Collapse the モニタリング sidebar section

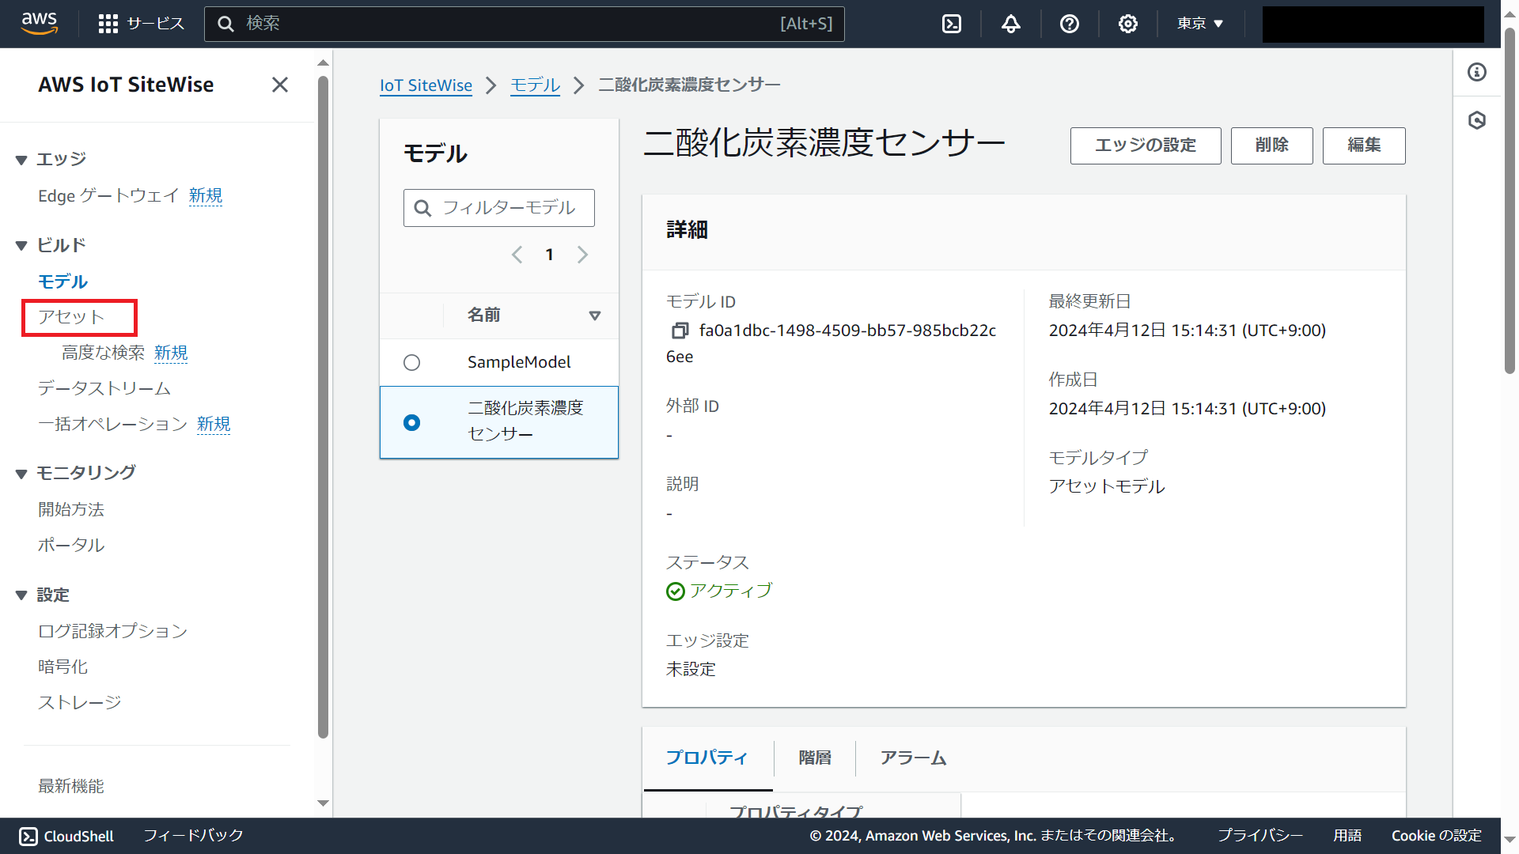coord(21,474)
